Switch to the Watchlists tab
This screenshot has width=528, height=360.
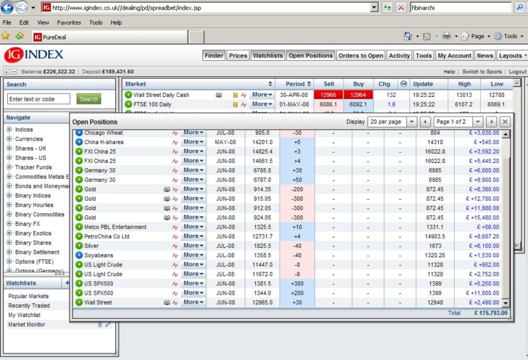(268, 56)
